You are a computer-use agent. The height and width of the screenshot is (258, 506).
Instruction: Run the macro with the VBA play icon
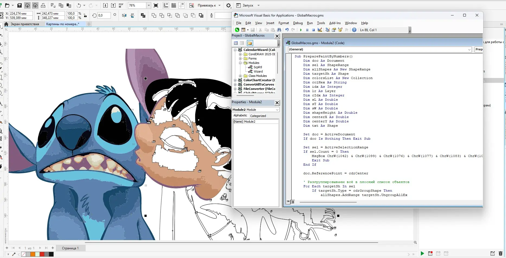[301, 30]
